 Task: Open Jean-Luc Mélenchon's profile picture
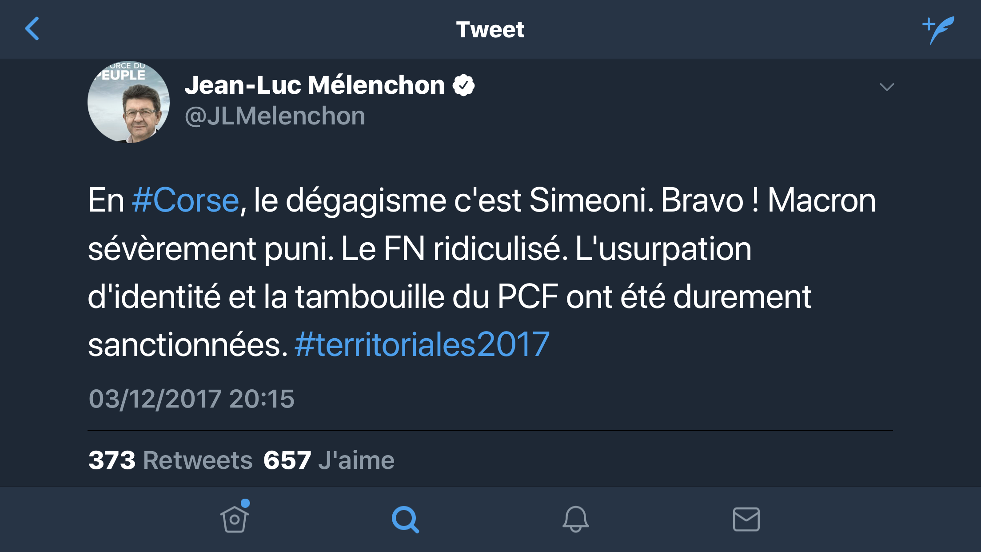click(128, 102)
